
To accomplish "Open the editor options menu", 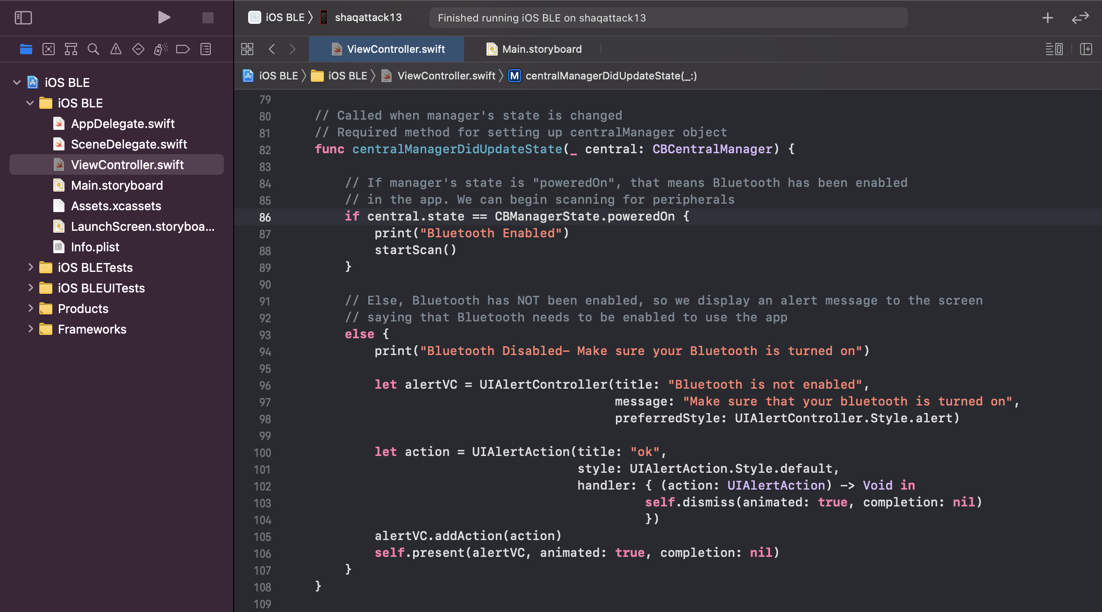I will [1054, 49].
